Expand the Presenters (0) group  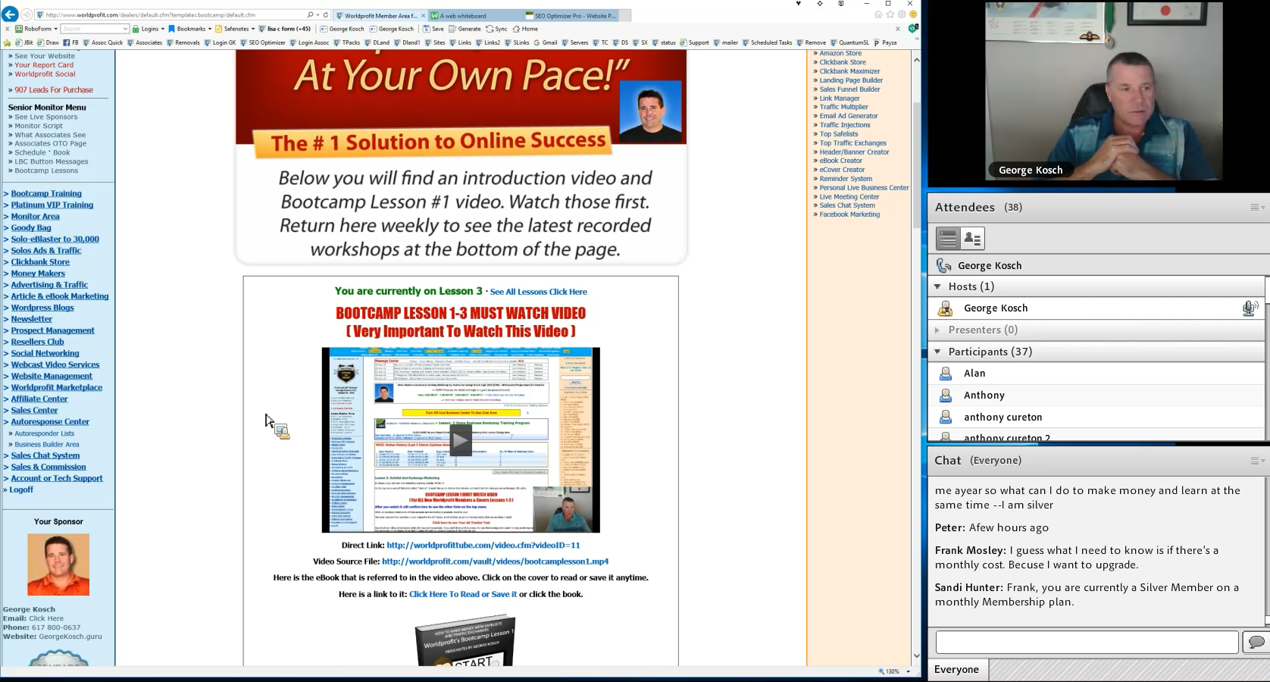pos(937,330)
